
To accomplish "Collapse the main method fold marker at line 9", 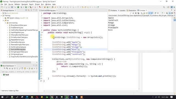I will (x=43, y=32).
